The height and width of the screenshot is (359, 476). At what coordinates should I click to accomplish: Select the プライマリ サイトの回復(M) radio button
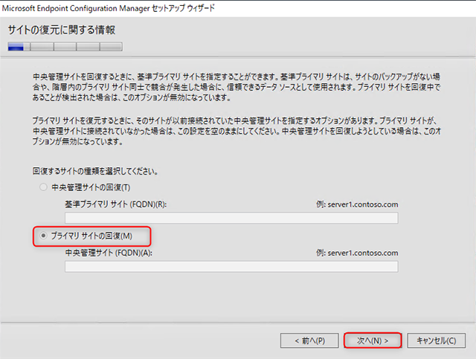(x=44, y=236)
